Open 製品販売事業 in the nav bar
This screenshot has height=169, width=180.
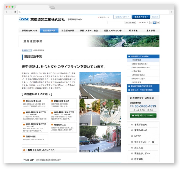[68, 31]
